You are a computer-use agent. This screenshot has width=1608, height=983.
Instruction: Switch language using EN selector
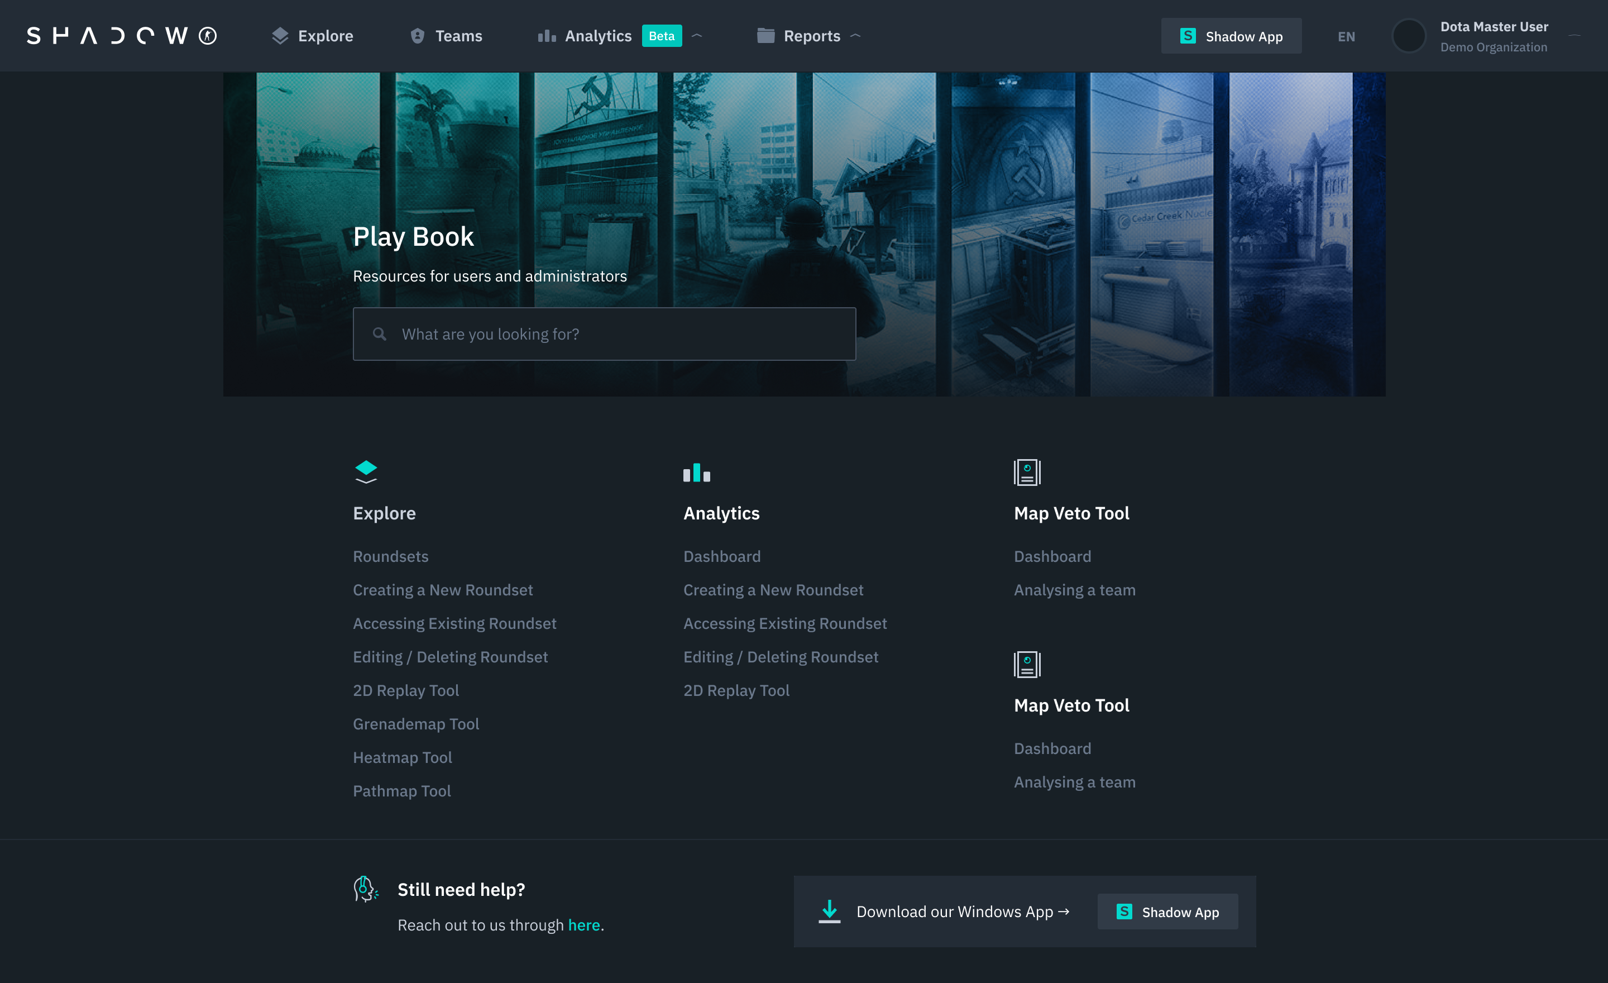point(1346,36)
